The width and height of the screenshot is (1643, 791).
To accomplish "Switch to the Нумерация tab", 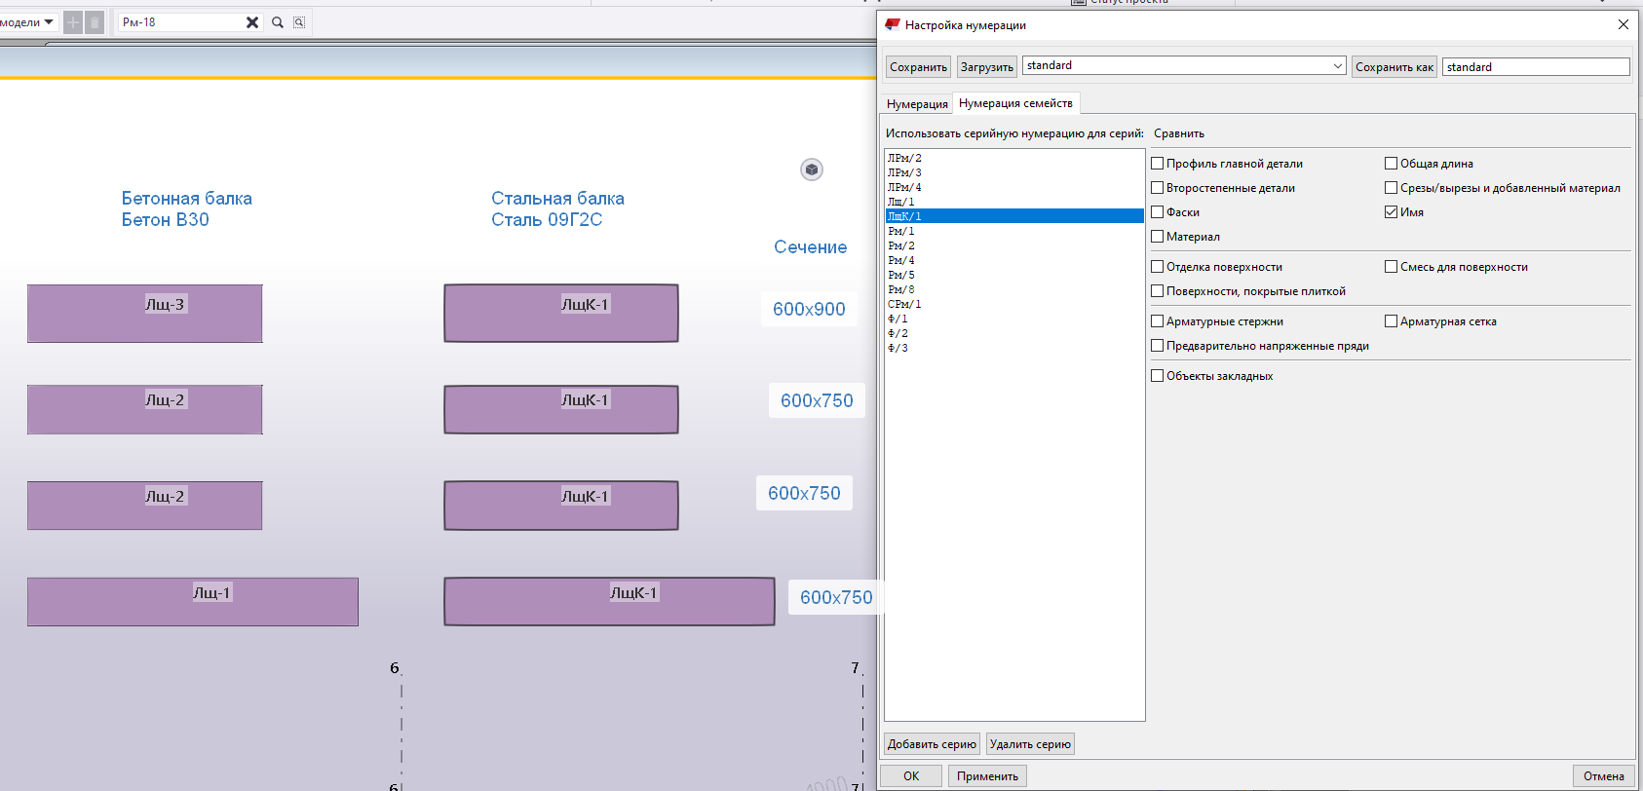I will pyautogui.click(x=917, y=104).
